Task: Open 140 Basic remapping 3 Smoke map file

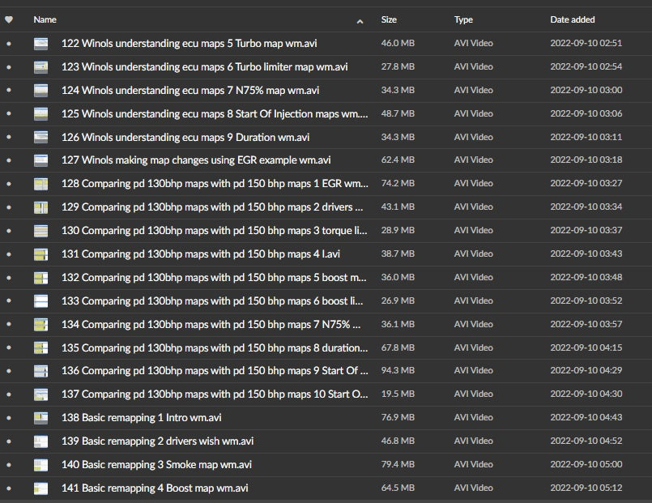Action: [156, 465]
